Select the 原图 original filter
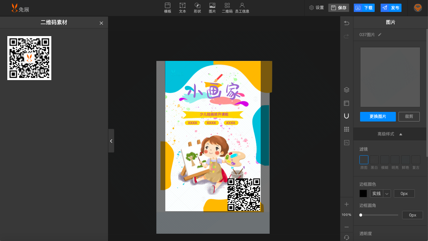 [364, 160]
